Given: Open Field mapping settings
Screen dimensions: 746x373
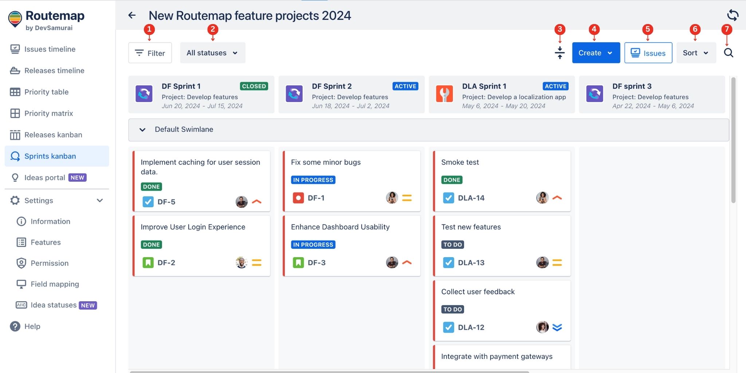Looking at the screenshot, I should [54, 284].
